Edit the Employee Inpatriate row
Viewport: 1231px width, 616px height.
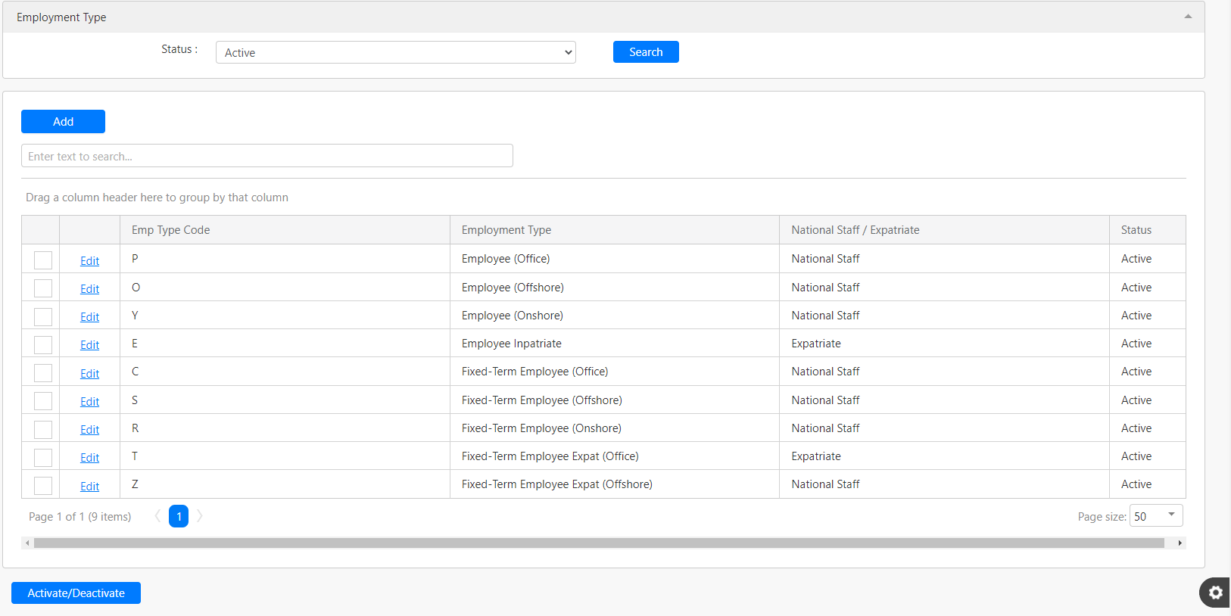[x=89, y=345]
